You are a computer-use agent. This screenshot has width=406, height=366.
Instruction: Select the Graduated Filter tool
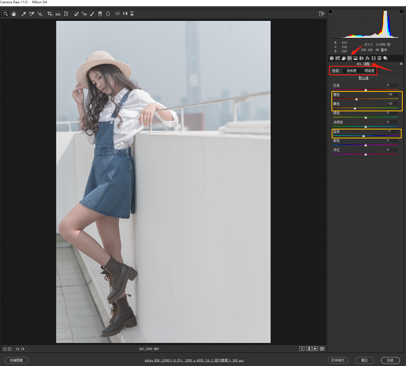tap(100, 14)
